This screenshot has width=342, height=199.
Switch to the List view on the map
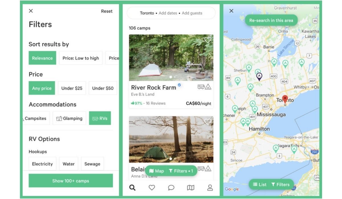tap(260, 185)
